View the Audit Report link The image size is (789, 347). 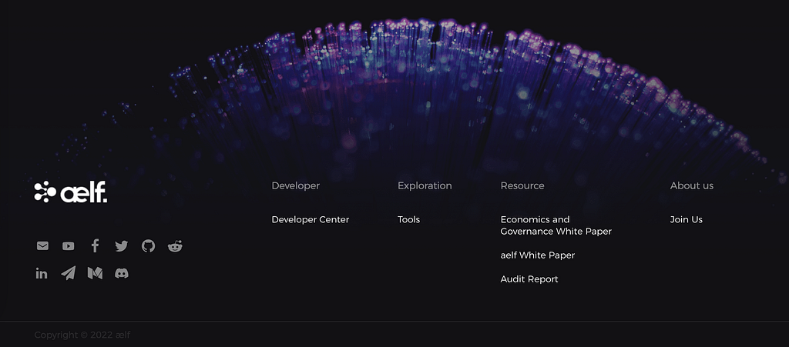point(529,279)
